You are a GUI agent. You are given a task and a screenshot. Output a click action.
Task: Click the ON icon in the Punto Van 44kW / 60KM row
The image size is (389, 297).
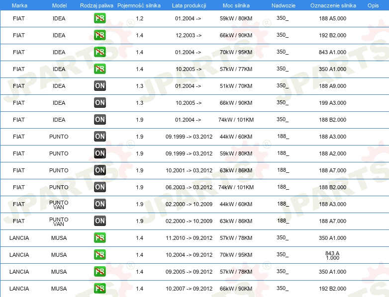[x=99, y=204]
